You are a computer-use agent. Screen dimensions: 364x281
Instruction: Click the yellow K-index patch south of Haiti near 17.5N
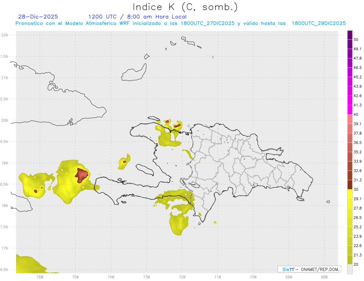(x=179, y=224)
